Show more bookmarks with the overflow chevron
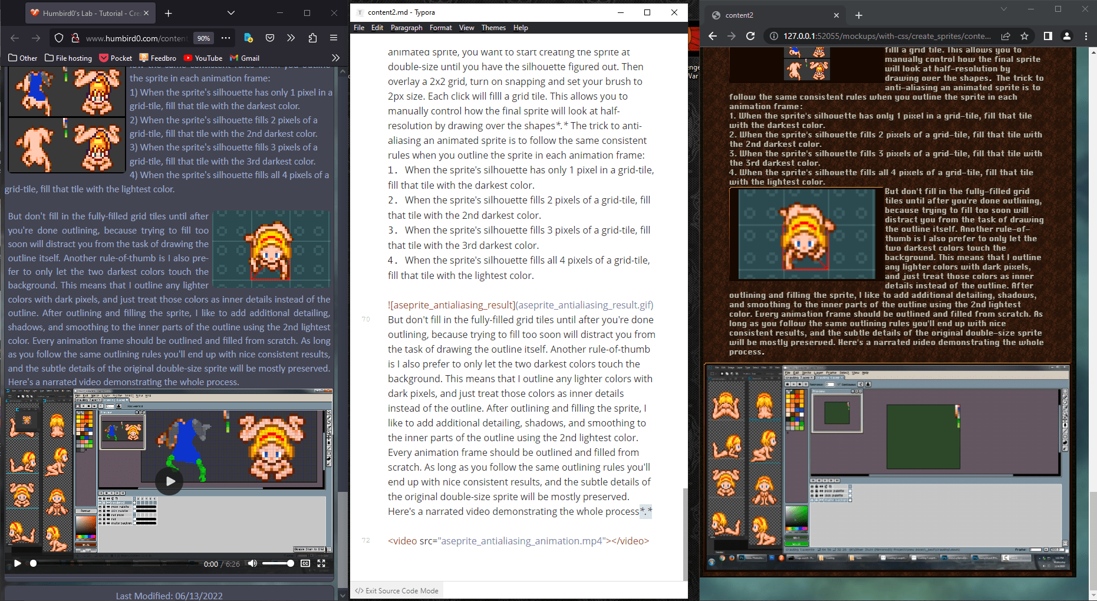The width and height of the screenshot is (1097, 601). click(x=335, y=58)
